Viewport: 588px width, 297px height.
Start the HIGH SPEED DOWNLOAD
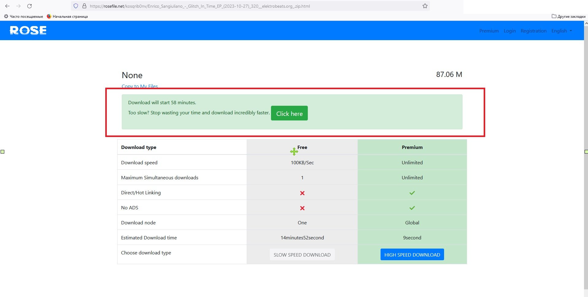412,254
